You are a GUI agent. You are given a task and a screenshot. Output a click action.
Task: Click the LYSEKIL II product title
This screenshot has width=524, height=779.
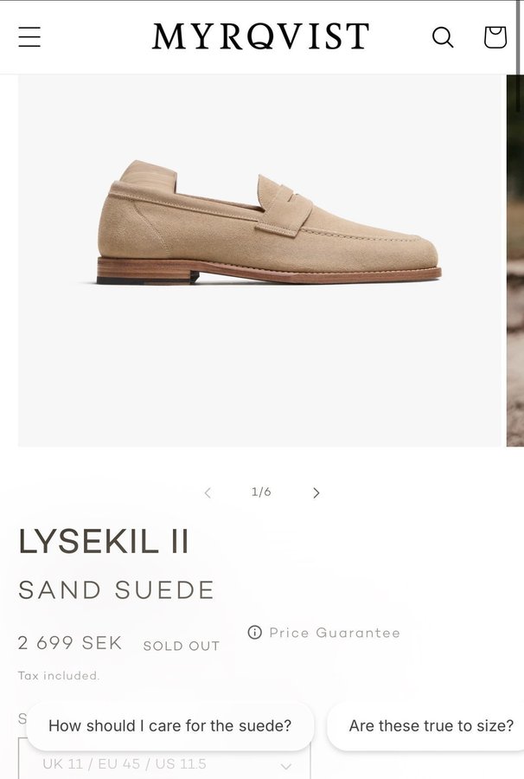(x=104, y=542)
